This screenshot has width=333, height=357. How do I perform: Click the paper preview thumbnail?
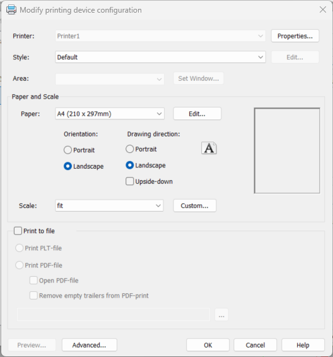point(287,150)
